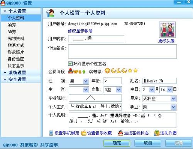The width and height of the screenshot is (193, 149).
Task: Click the phone icon beside 设置手机绑定
Action: [x=51, y=133]
